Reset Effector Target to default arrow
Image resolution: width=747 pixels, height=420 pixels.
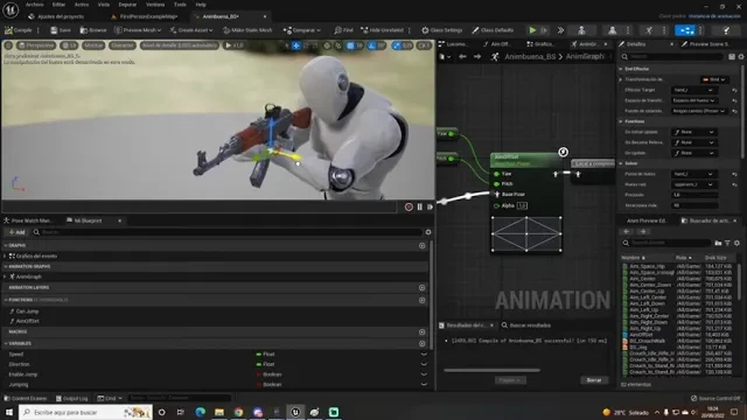coord(734,90)
